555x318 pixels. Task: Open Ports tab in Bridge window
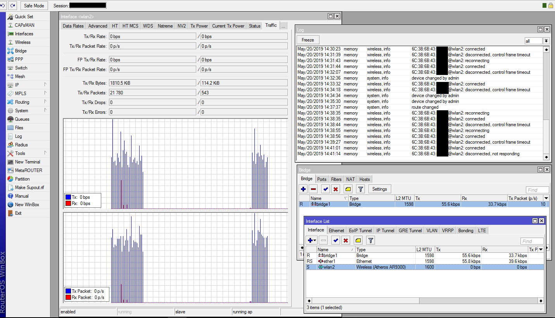tap(322, 179)
